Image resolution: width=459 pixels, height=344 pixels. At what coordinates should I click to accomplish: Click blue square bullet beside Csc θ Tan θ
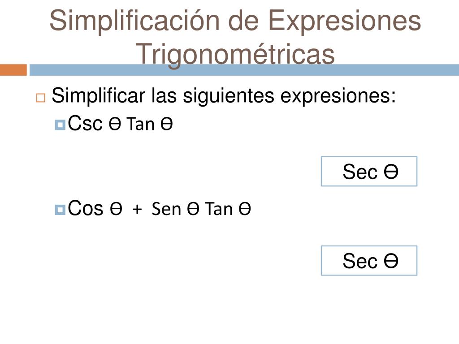point(60,125)
